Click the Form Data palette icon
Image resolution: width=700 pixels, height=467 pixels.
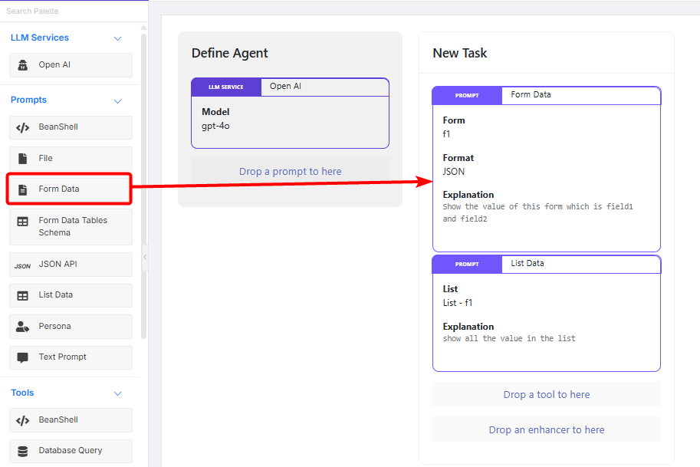point(23,189)
